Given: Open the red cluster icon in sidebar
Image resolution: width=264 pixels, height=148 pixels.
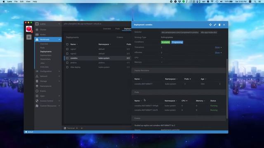Looking at the screenshot, I should pos(29,29).
